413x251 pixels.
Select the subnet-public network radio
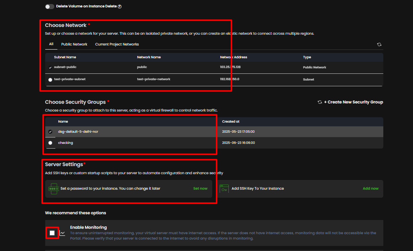click(x=50, y=67)
